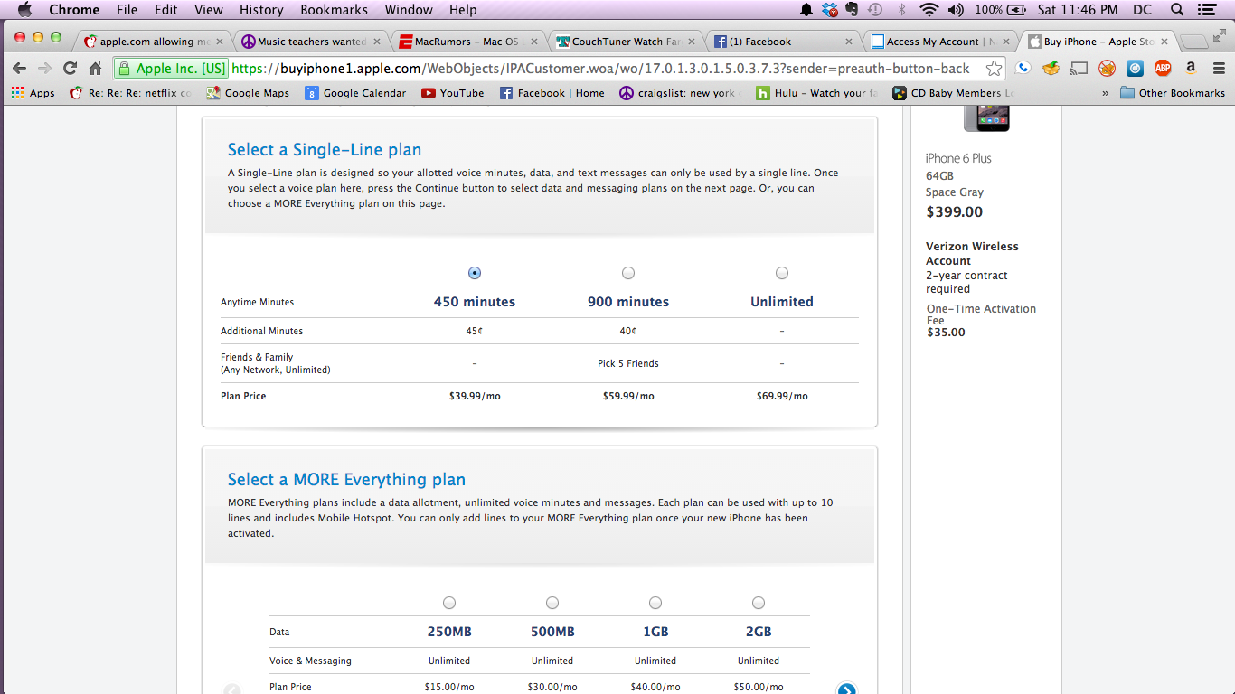This screenshot has height=694, width=1235.
Task: Open the DC user menu in menu bar
Action: click(x=1142, y=10)
